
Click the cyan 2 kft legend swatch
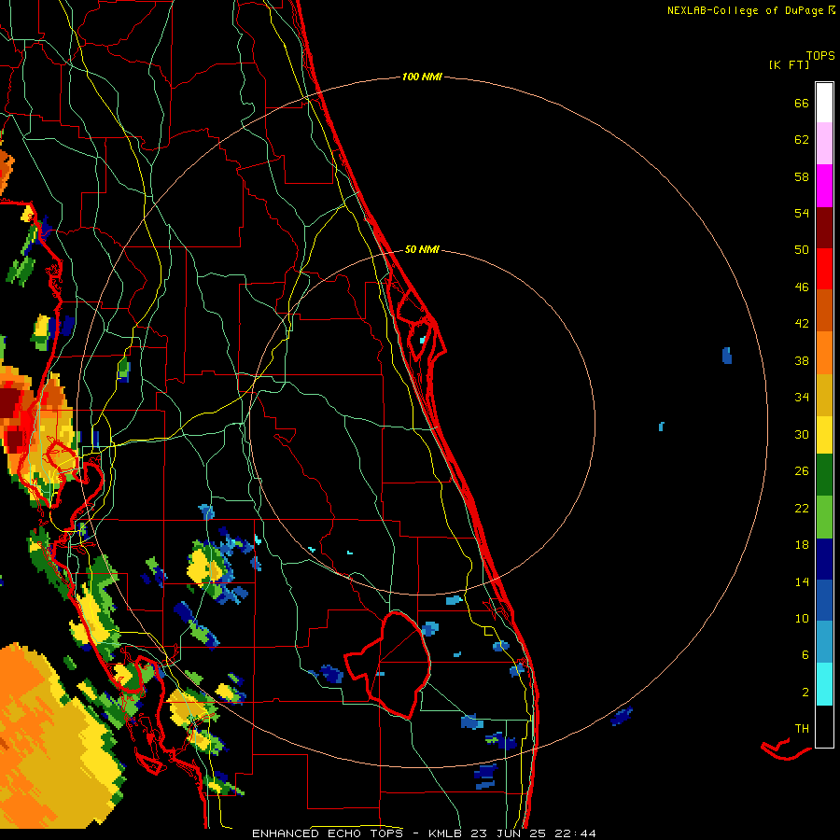[824, 684]
